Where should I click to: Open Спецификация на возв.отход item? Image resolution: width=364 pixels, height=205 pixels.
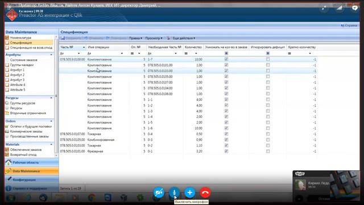coord(31,48)
